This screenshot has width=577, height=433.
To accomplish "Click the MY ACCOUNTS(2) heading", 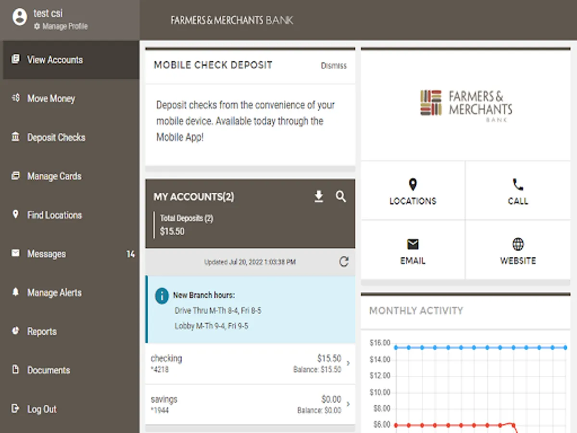I will pyautogui.click(x=194, y=197).
